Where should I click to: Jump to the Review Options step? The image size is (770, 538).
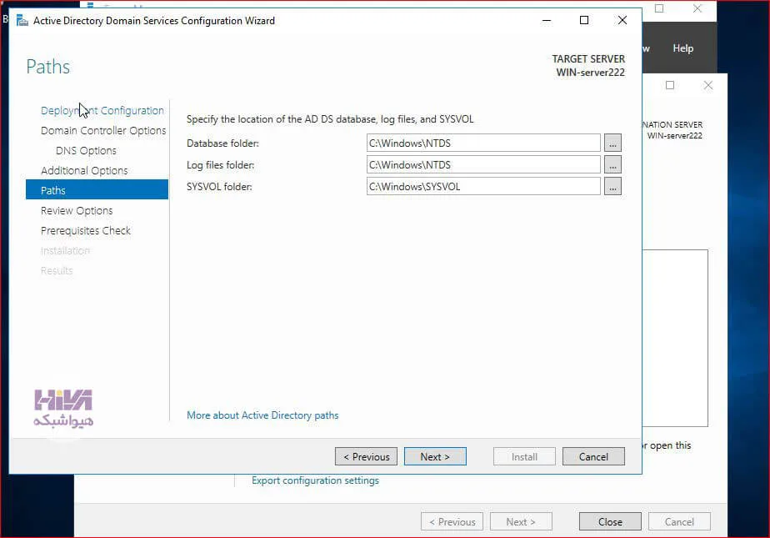pos(77,211)
